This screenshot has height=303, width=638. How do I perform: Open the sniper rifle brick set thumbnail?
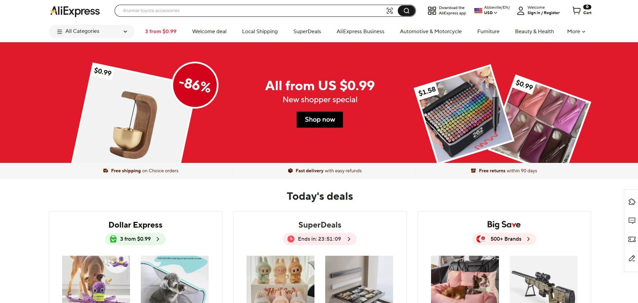[544, 280]
